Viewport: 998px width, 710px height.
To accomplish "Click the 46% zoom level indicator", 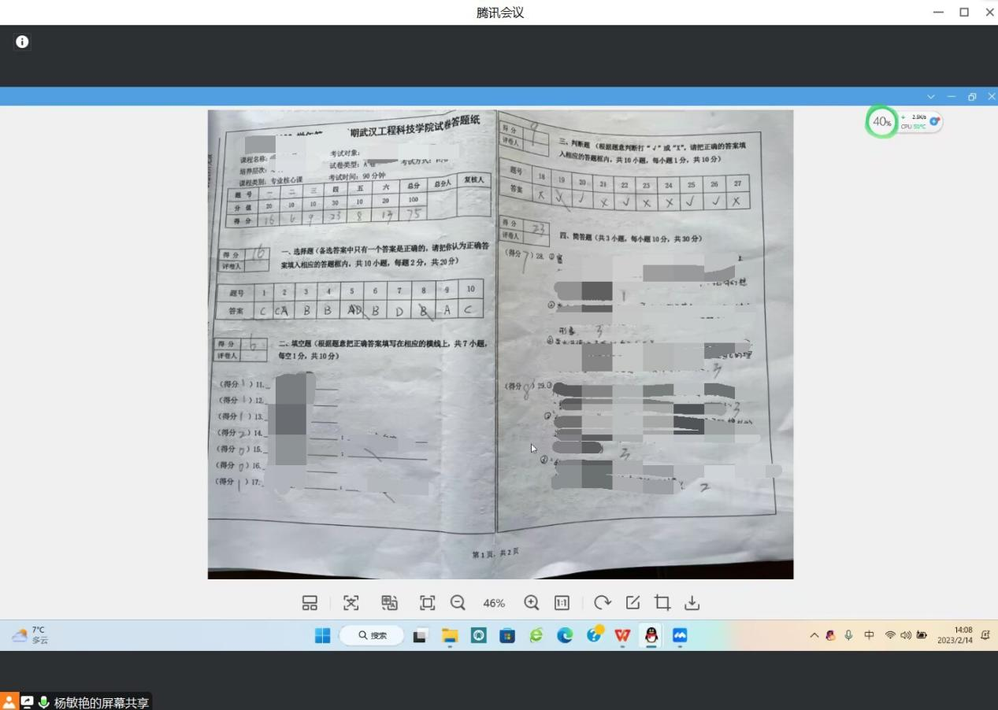I will tap(494, 604).
